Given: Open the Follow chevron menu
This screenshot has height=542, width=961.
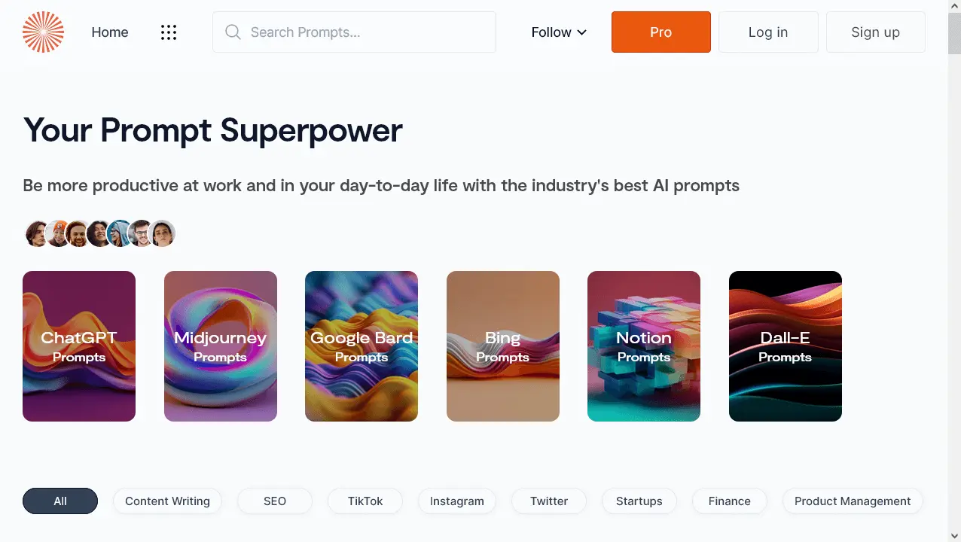Looking at the screenshot, I should 581,32.
